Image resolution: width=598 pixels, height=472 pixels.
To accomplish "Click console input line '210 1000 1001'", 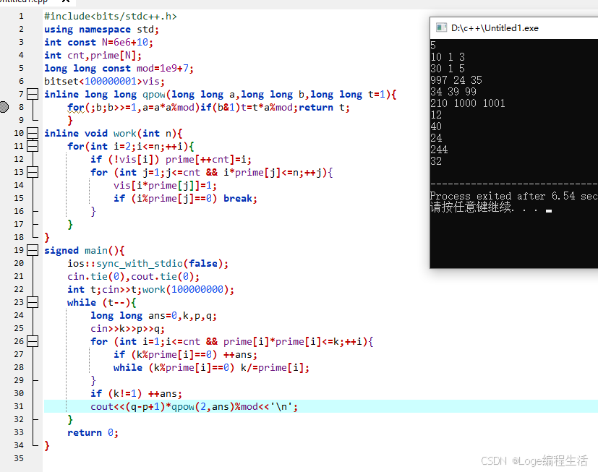I will tap(468, 103).
